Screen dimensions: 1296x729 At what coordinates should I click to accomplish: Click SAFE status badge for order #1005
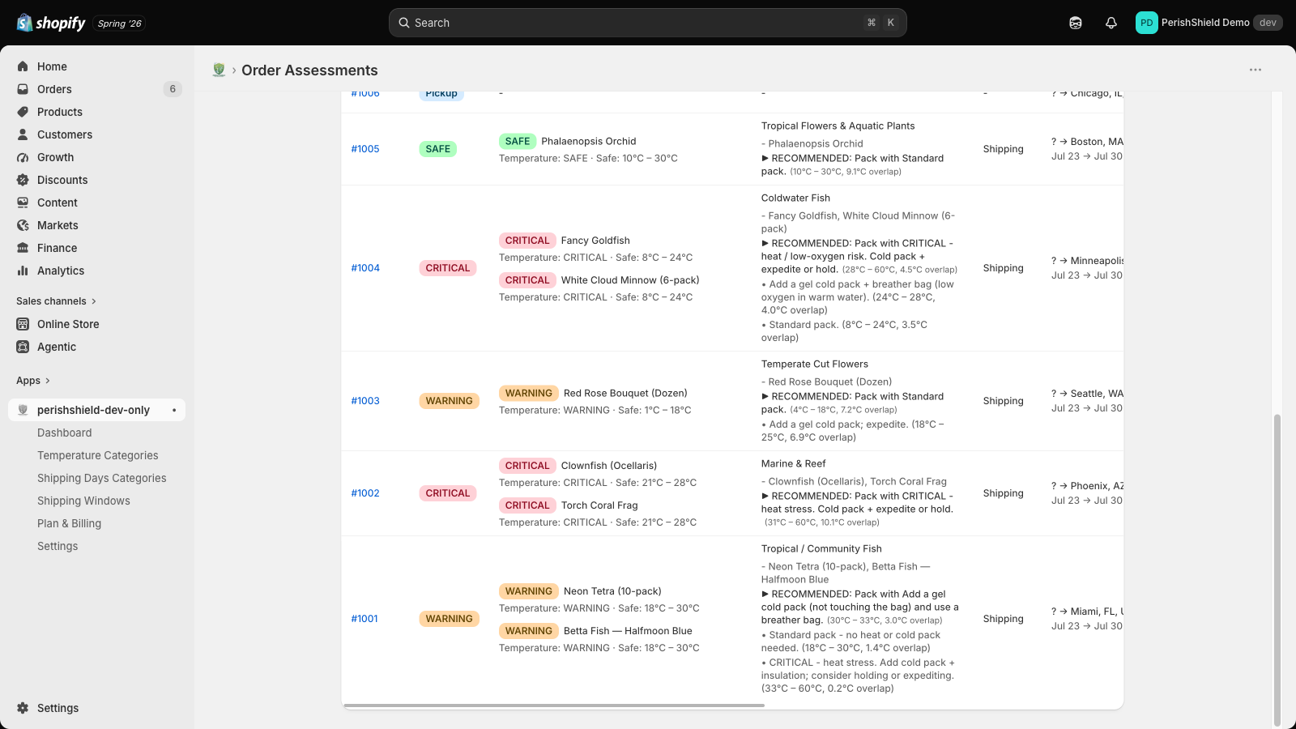438,149
